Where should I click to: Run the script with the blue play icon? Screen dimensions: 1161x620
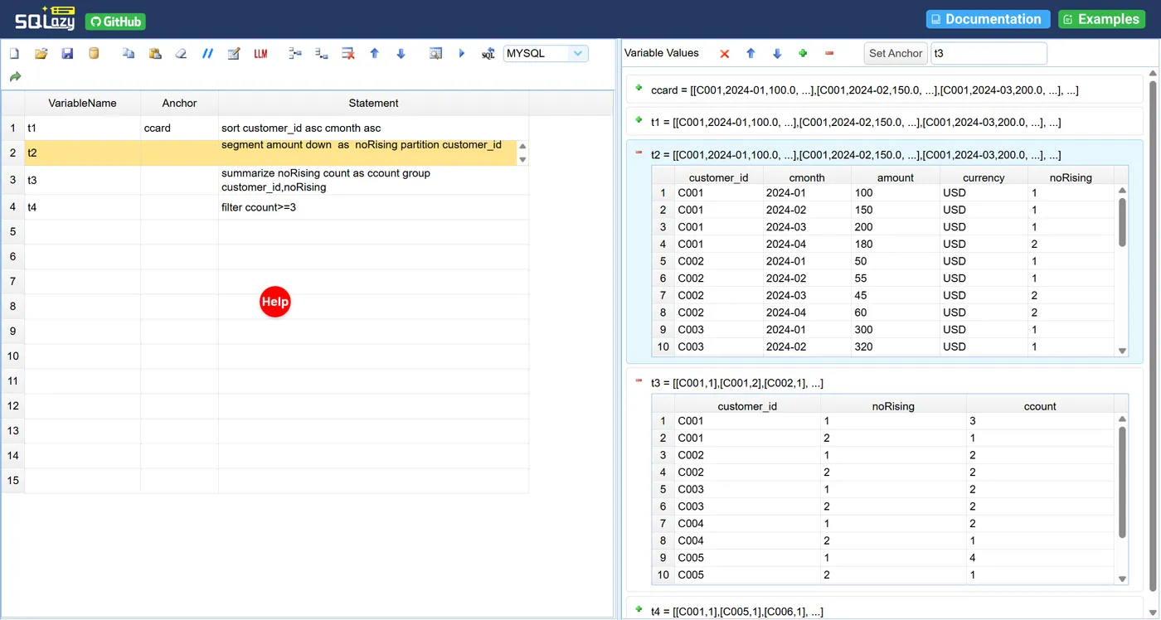pyautogui.click(x=462, y=53)
